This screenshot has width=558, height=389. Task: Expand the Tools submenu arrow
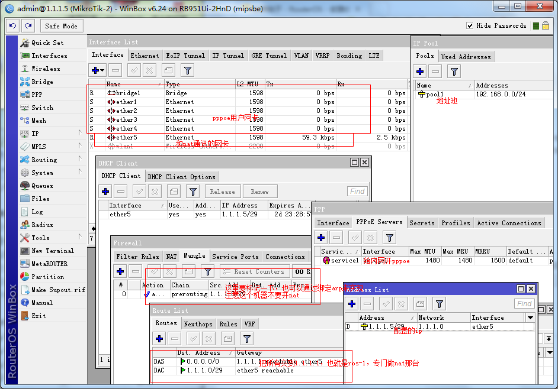click(80, 237)
